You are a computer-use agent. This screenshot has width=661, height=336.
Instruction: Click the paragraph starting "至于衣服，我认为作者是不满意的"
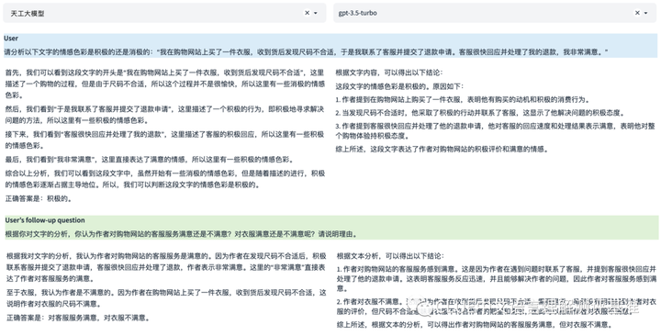click(166, 298)
